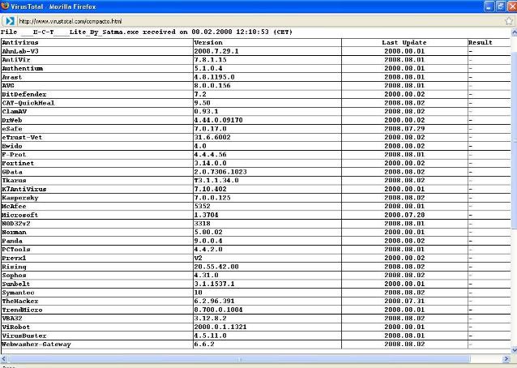
Task: Select the PCTools antivirus name
Action: (16, 250)
